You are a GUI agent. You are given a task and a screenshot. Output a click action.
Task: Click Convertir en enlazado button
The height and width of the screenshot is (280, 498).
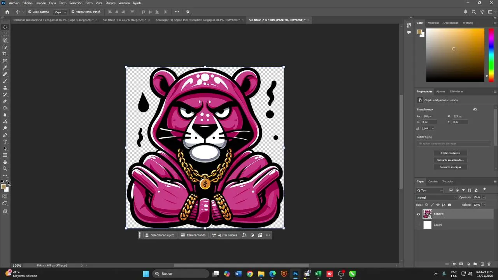(x=451, y=160)
